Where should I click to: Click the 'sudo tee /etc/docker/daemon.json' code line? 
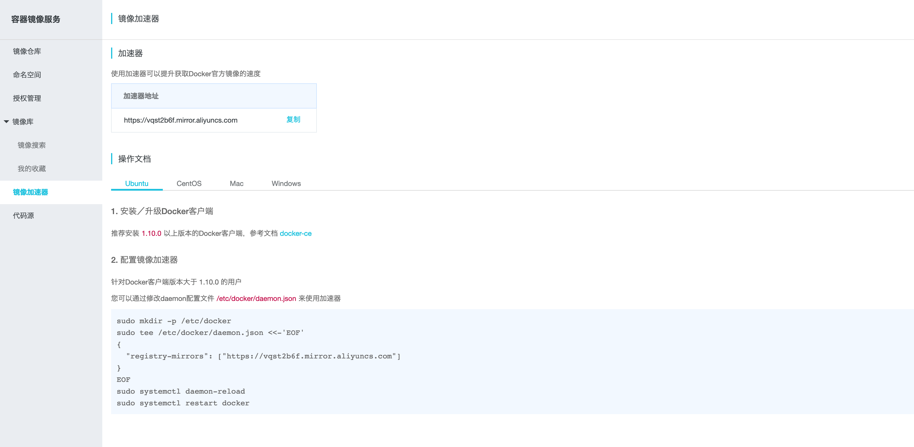210,333
